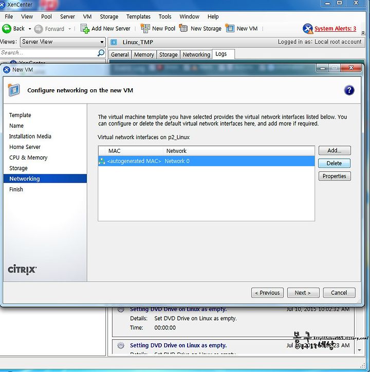Minimize the New VM dialog
Viewport: 370px width, 372px height.
(323, 68)
